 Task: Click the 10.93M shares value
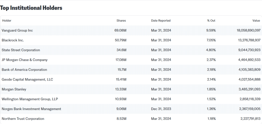(x=121, y=99)
